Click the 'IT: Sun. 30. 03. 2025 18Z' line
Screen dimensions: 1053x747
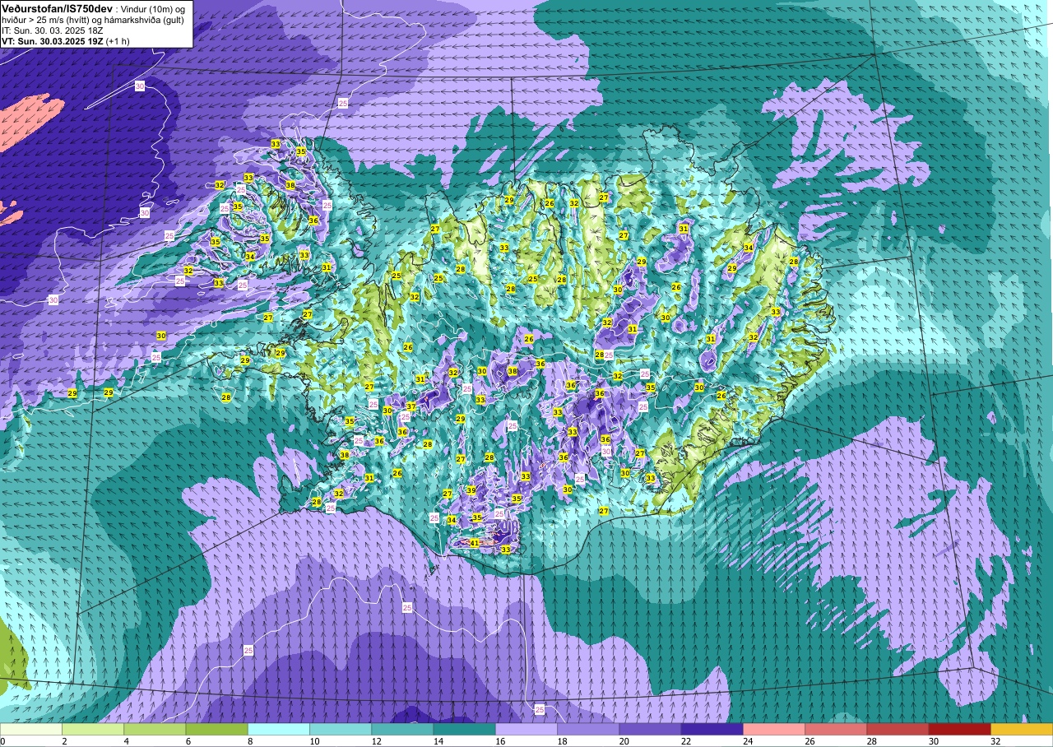click(53, 30)
